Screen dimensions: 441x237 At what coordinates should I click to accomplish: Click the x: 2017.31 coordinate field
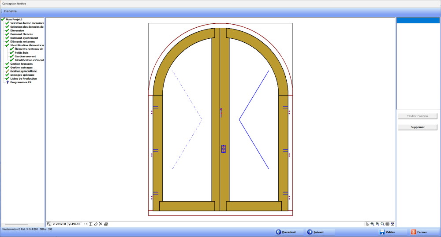(60, 224)
